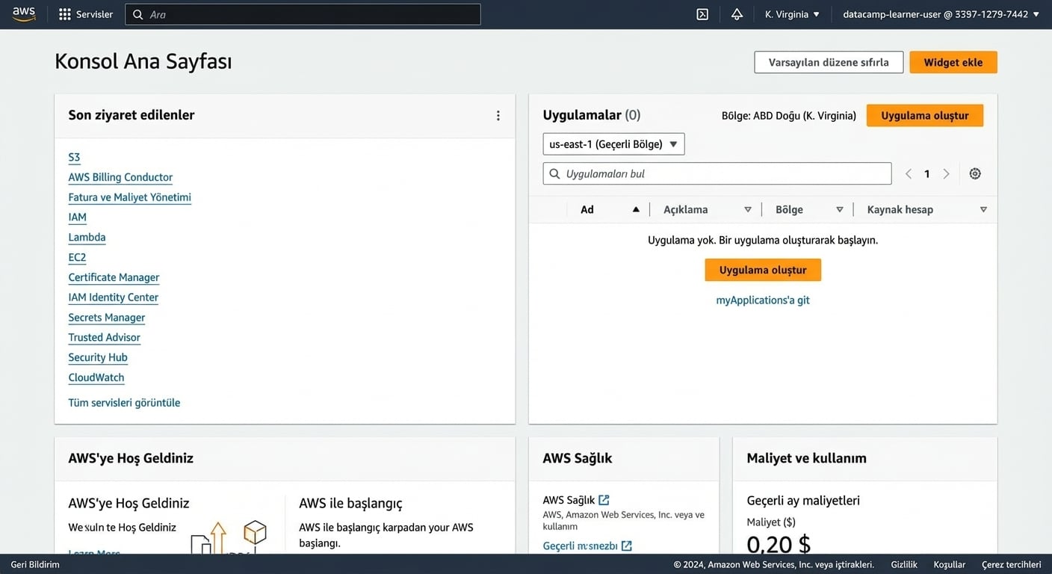Click inside the Uygulamaları bul search field
Screen dimensions: 1052x574
coord(717,173)
